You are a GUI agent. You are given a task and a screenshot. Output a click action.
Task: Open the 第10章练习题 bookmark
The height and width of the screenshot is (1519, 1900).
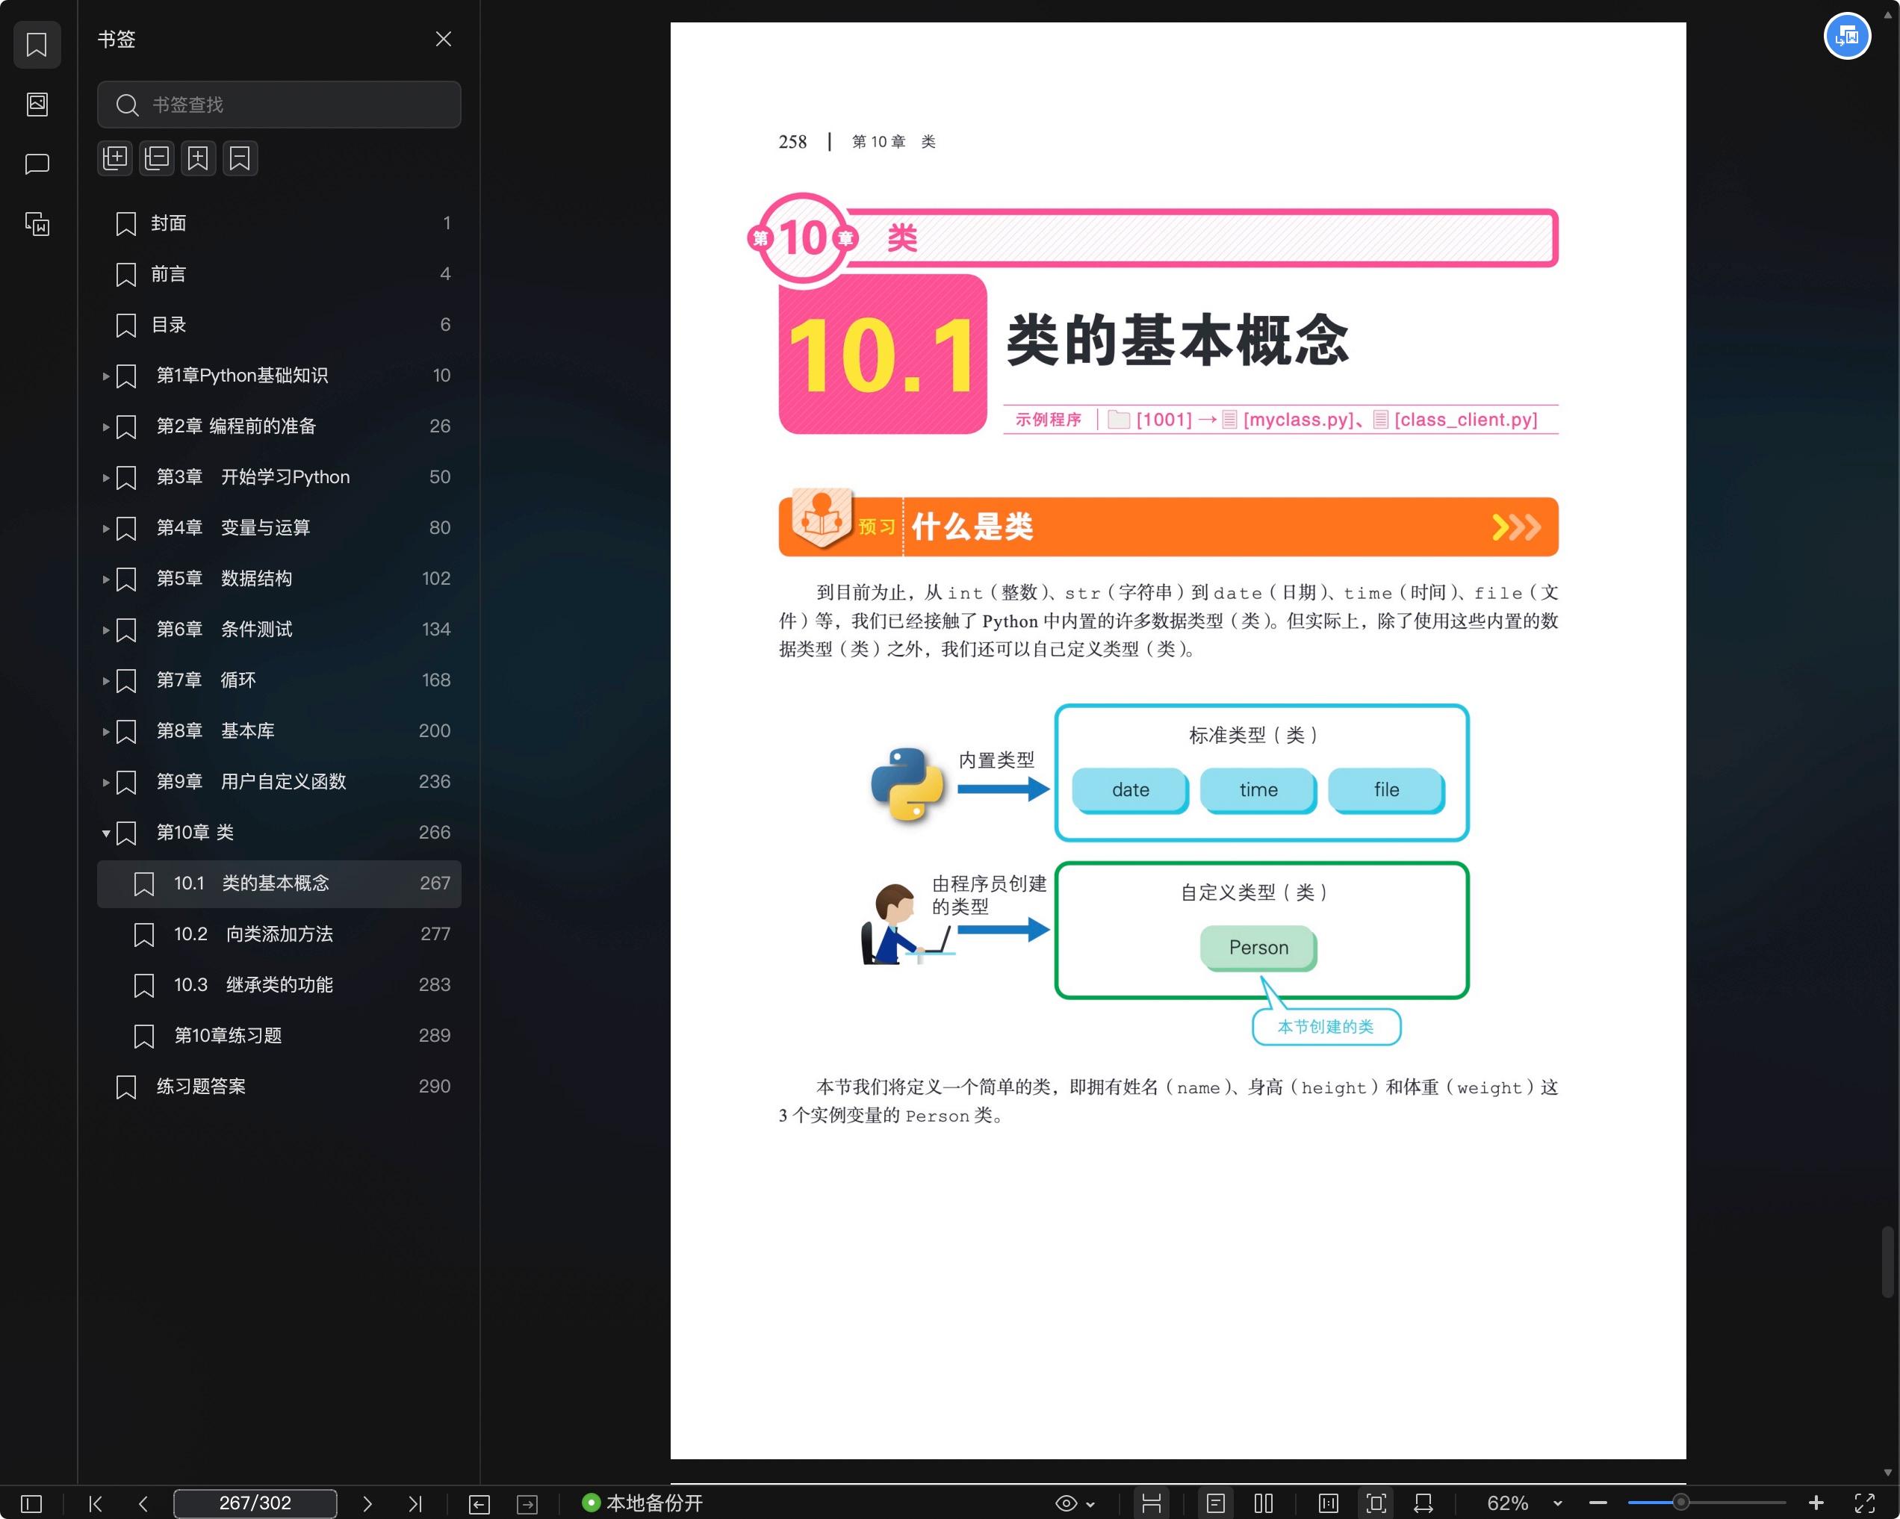coord(279,1036)
